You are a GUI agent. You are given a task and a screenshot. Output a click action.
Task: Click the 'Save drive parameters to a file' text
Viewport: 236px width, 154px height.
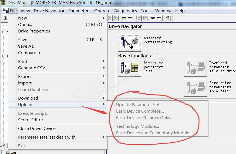pyautogui.click(x=220, y=87)
